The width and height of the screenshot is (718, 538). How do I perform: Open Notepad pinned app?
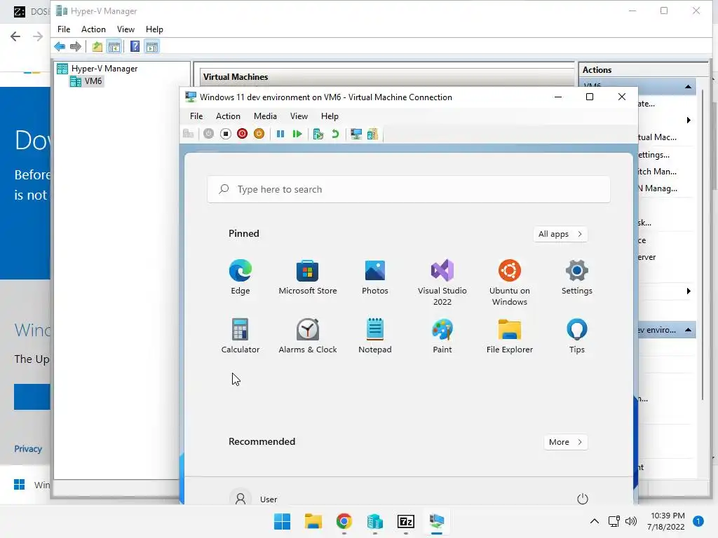(375, 336)
